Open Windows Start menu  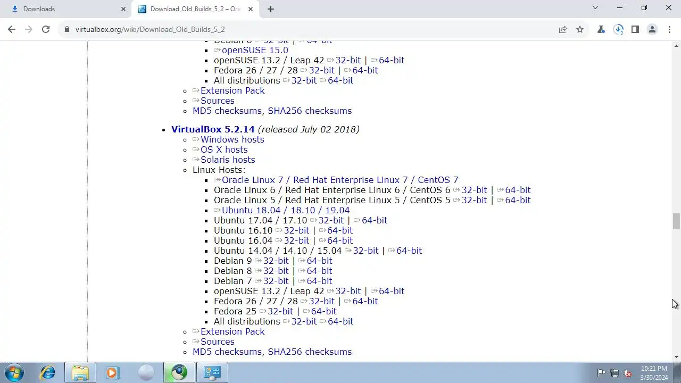(13, 372)
